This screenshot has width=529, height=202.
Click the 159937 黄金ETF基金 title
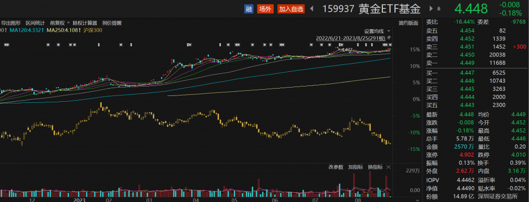(372, 9)
